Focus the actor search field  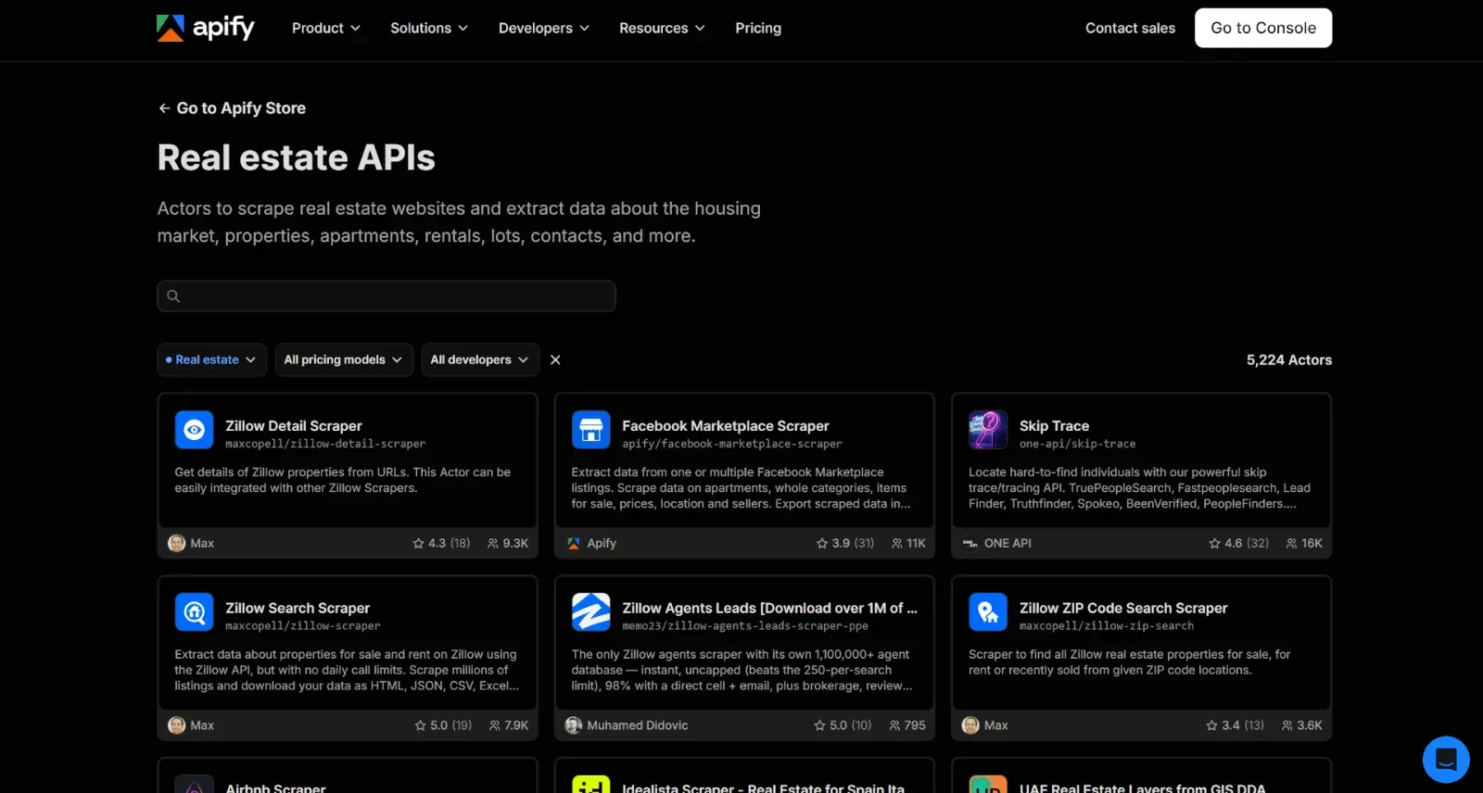pyautogui.click(x=387, y=296)
